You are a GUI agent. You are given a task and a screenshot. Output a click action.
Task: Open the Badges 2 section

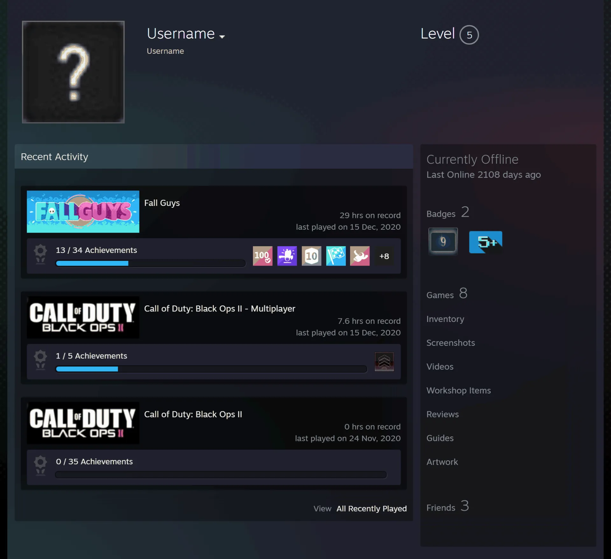[448, 213]
